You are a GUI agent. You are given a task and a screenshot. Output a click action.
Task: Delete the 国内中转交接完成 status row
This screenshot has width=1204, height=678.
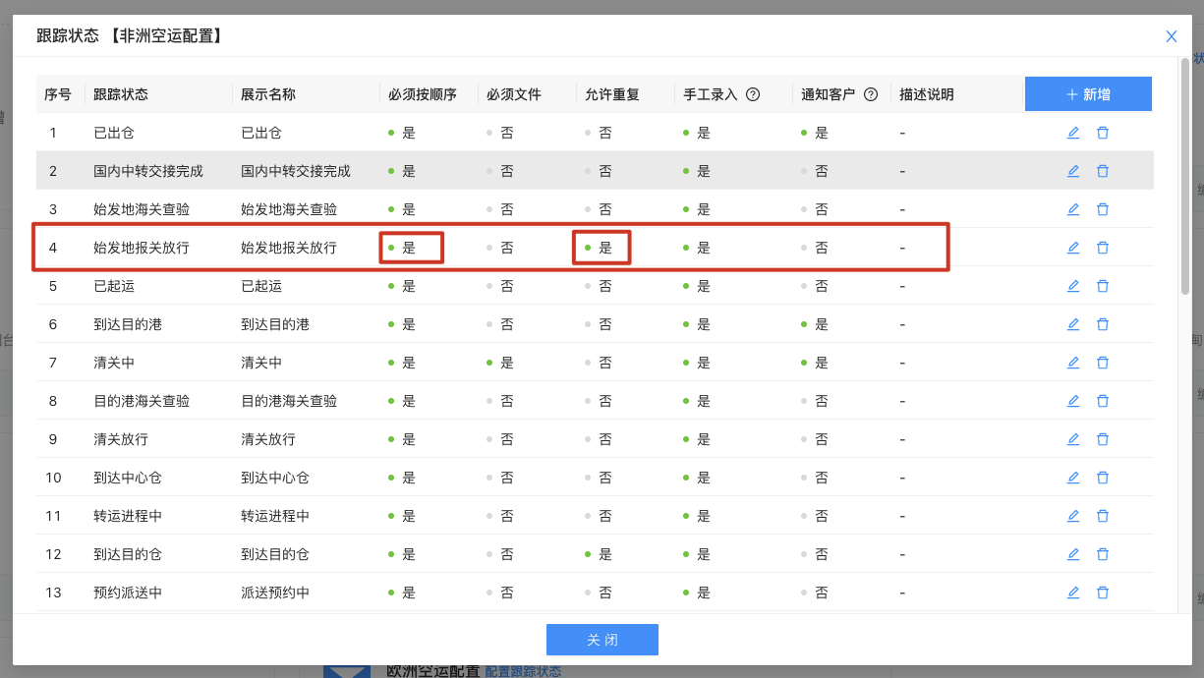[1102, 171]
